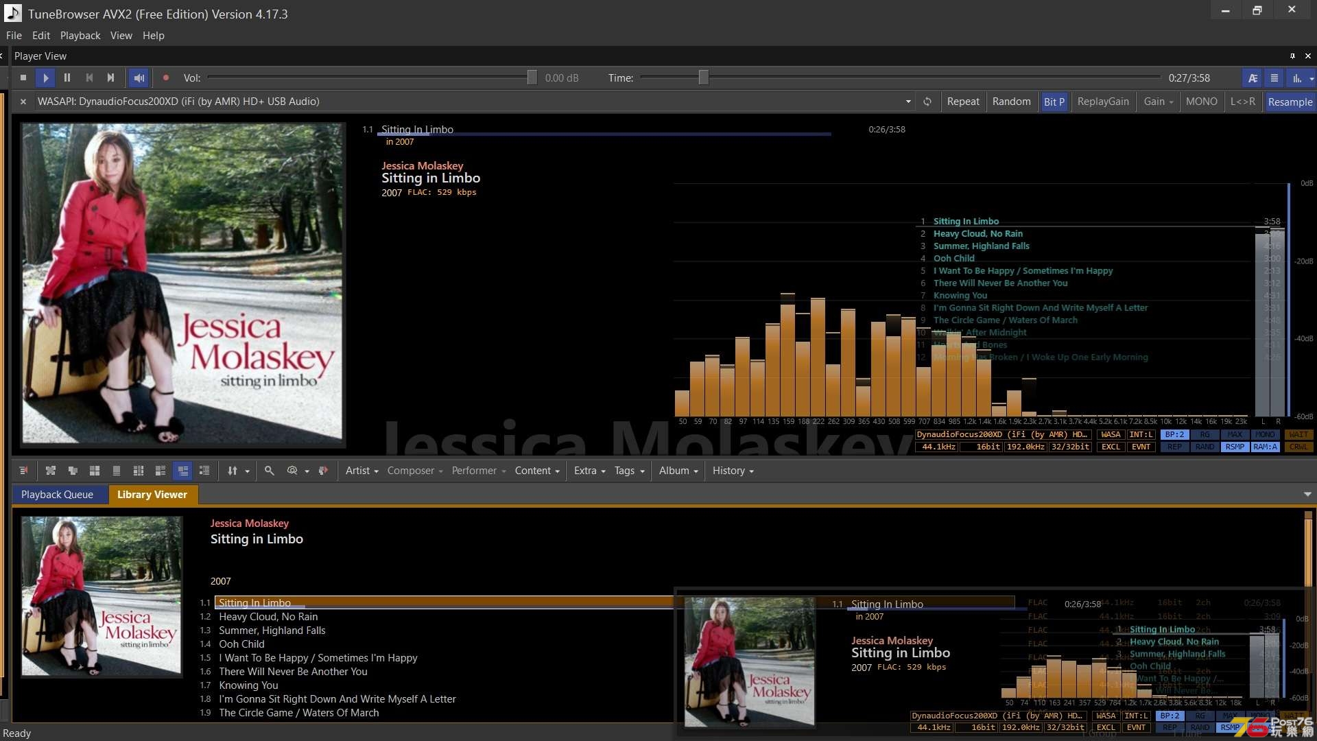Click the X beside WASAPI device name
The width and height of the screenshot is (1317, 741).
click(x=23, y=102)
